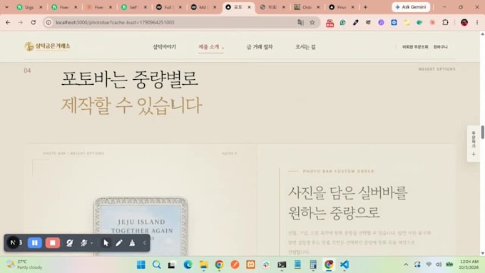485x273 pixels.
Task: Go forward in browser history
Action: 21,22
